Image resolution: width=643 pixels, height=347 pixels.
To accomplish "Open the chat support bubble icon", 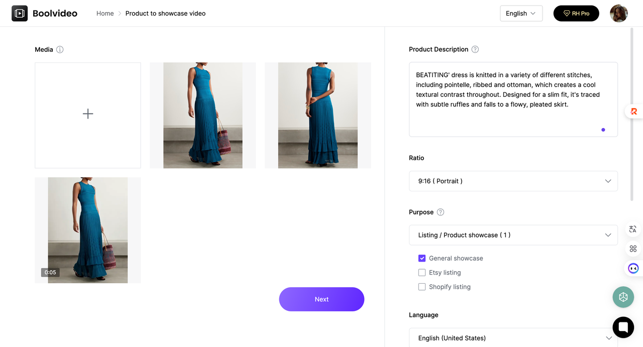I will (x=623, y=327).
